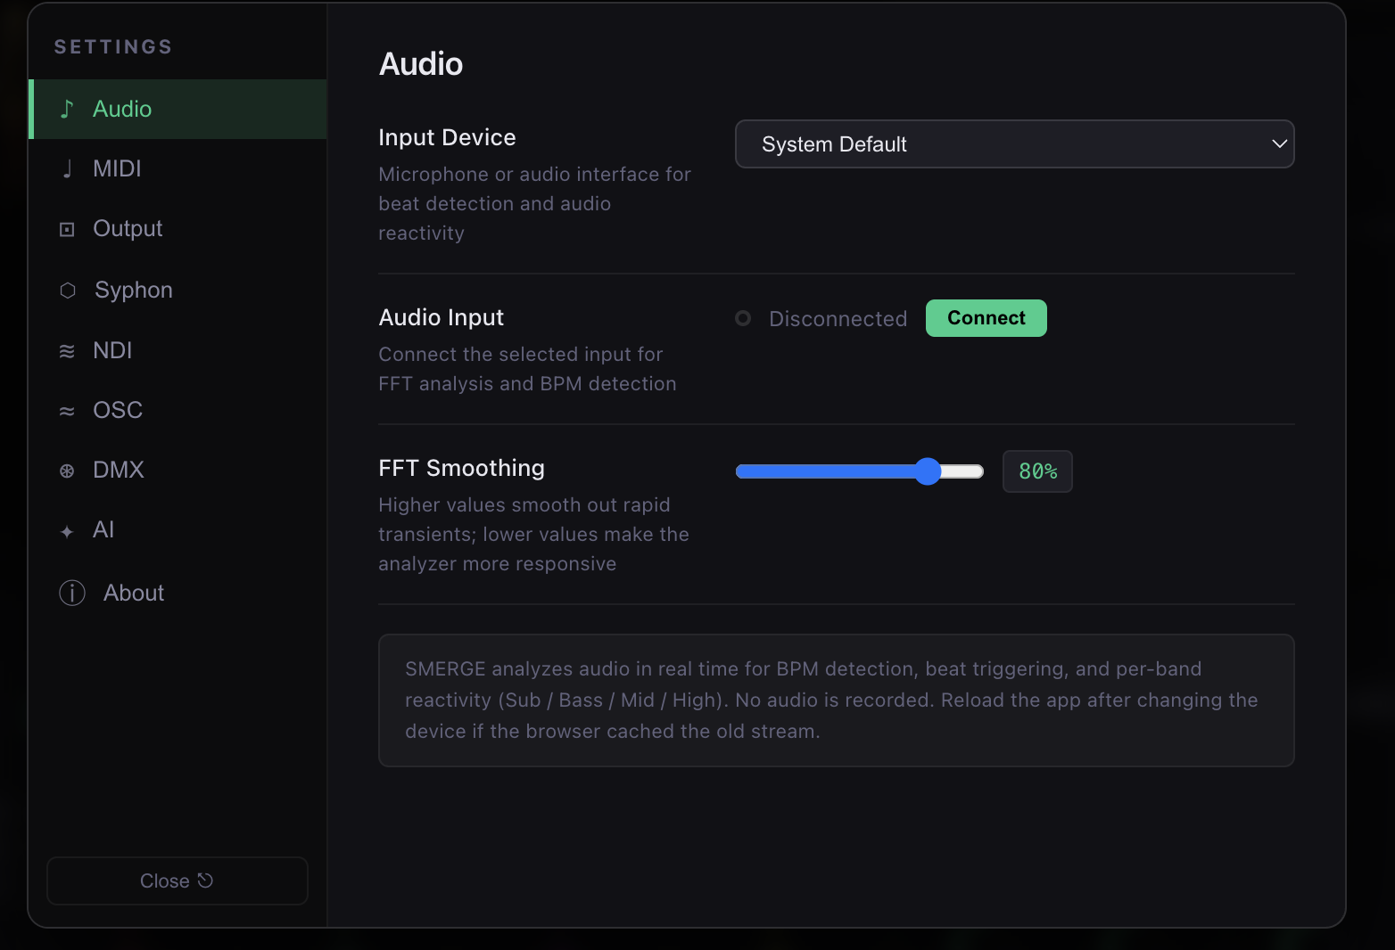Click the Audio Input label
The width and height of the screenshot is (1395, 950).
pos(442,317)
